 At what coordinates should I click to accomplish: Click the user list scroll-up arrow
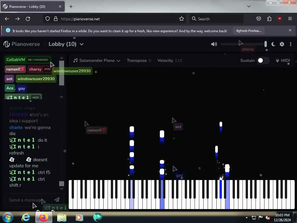point(61,58)
